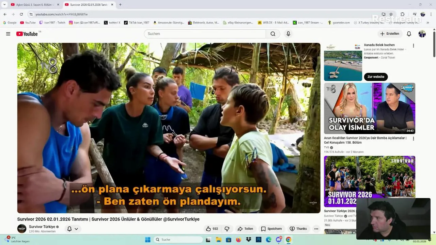Screen dimensions: 436x245
Task: Expand subscription notification options chevron
Action: point(76,229)
